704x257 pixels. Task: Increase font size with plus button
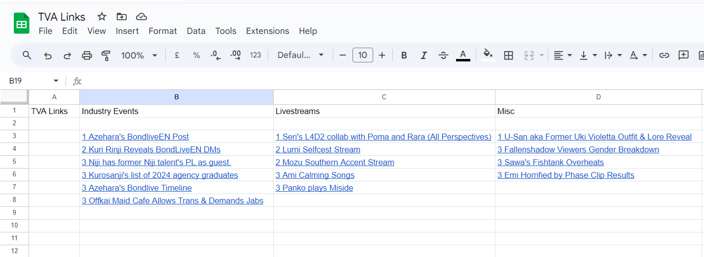[382, 56]
